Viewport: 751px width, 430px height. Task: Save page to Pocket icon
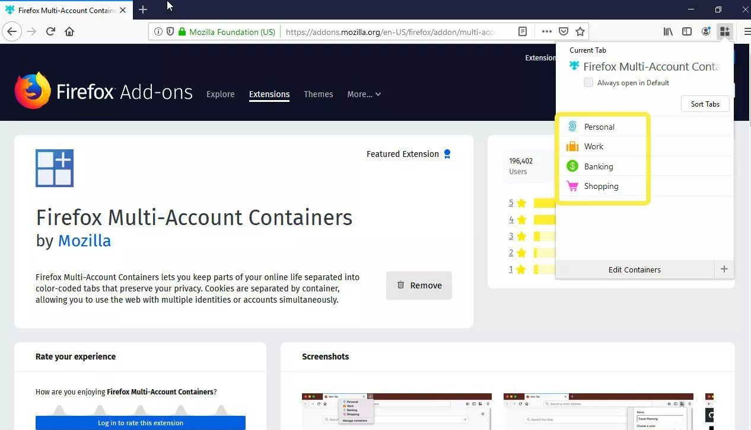point(564,32)
